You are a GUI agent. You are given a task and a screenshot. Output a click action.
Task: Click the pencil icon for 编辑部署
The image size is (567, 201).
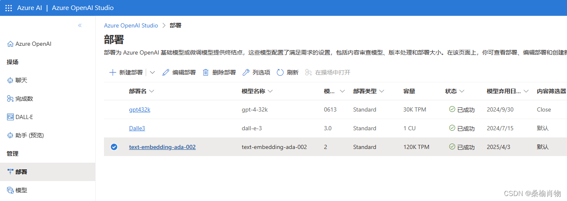coord(166,72)
